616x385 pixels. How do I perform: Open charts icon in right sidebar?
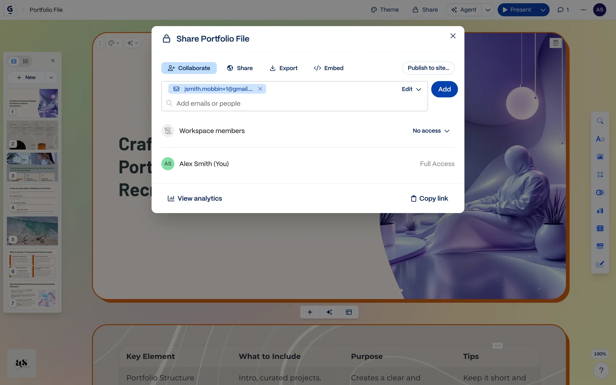pos(600,210)
